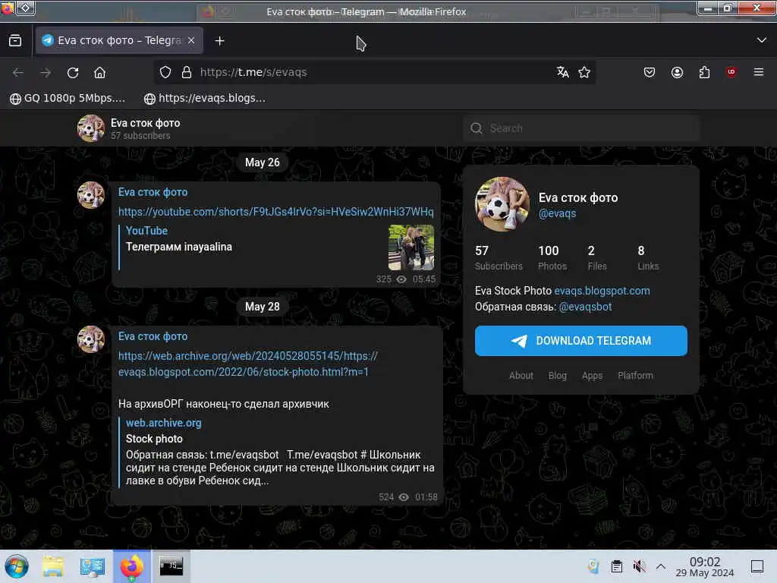
Task: Click the show desktop button
Action: (x=757, y=566)
